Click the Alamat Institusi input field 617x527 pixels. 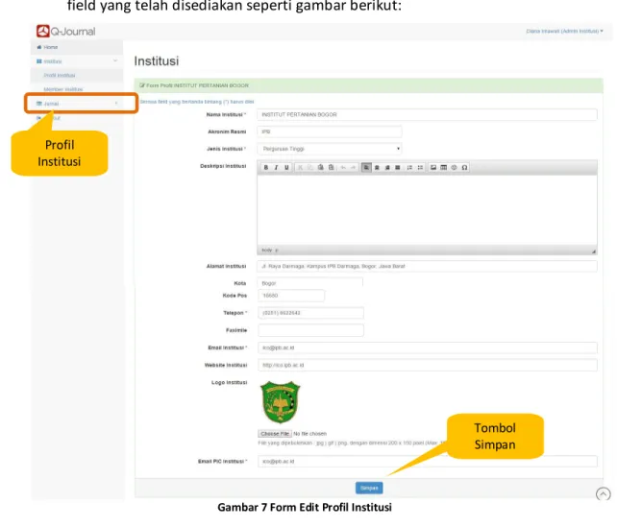(427, 266)
